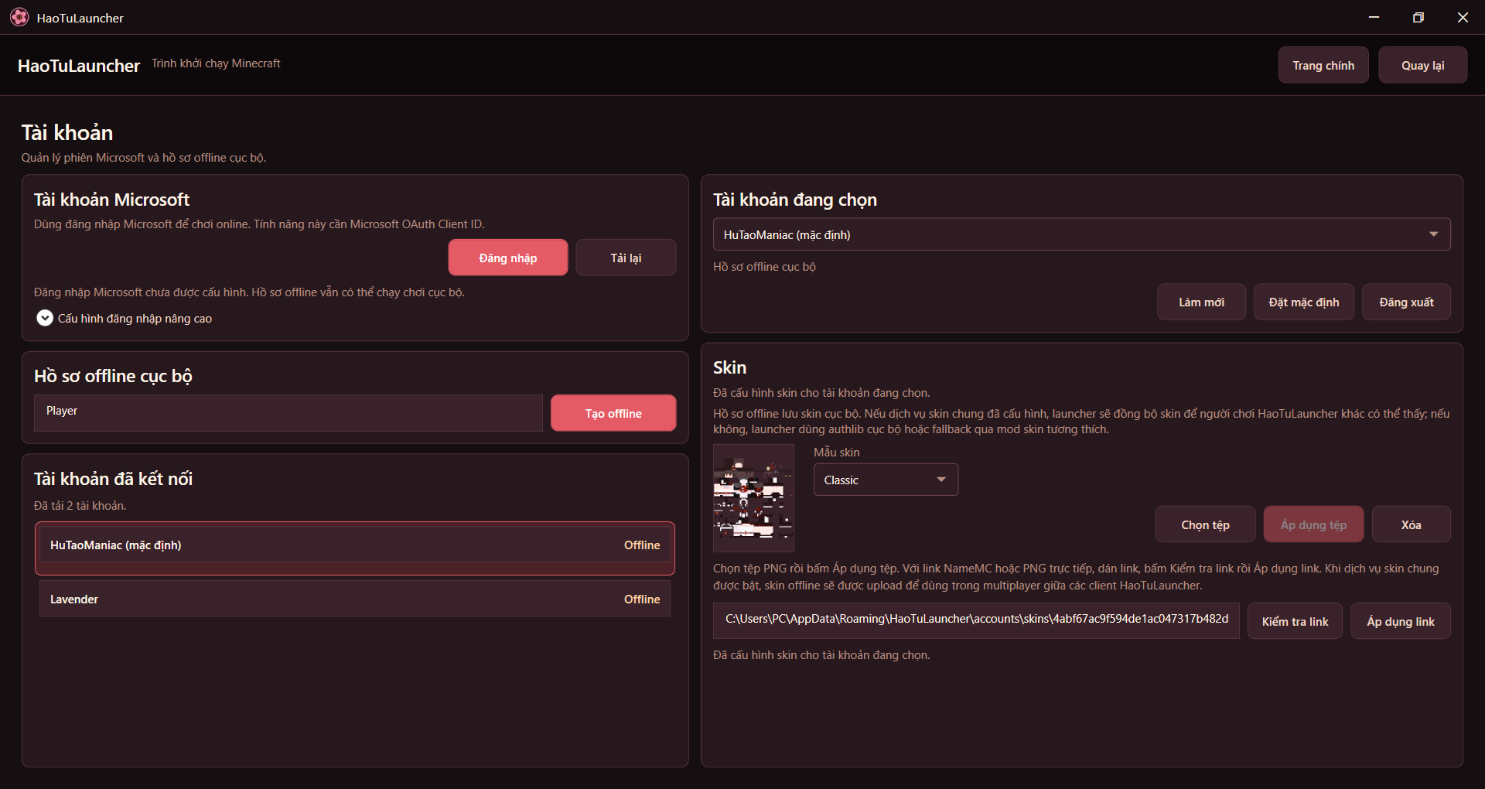Click the Đặt mặc định button
Image resolution: width=1485 pixels, height=789 pixels.
pos(1304,302)
